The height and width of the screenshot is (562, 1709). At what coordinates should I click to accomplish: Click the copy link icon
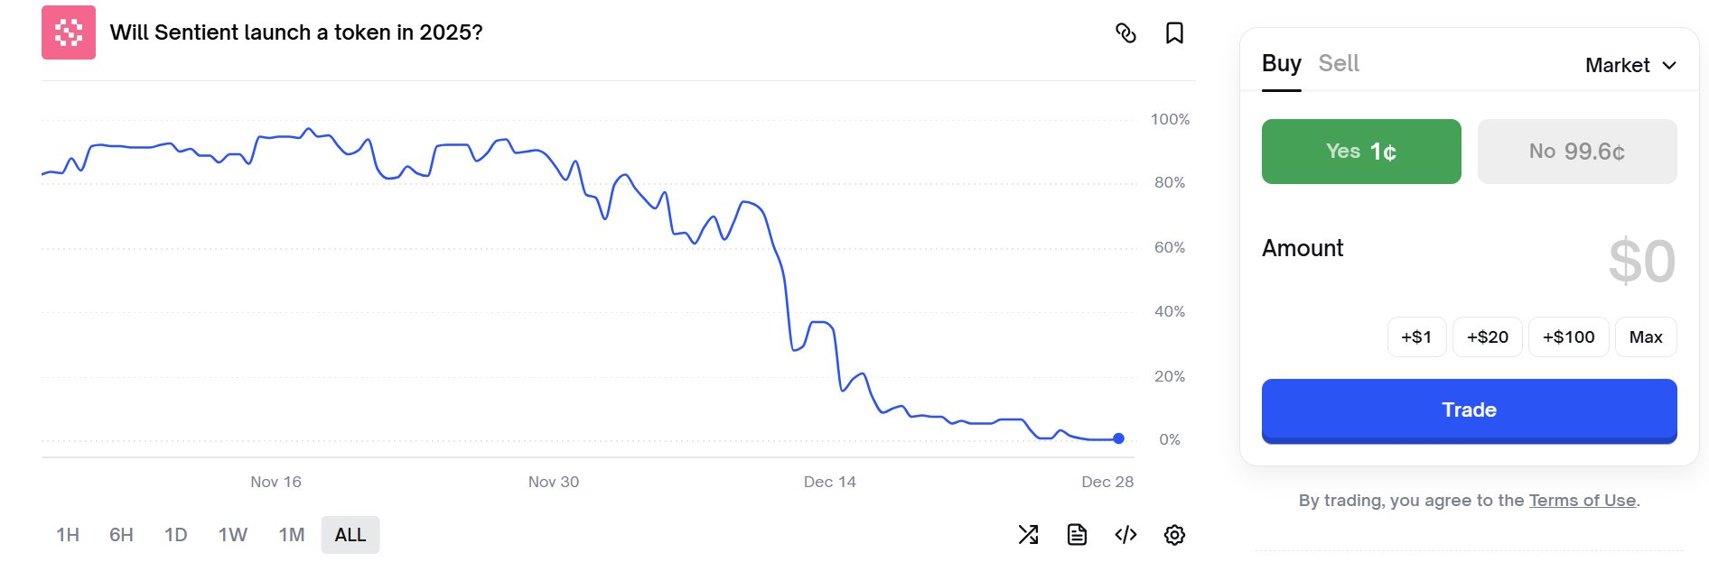[1125, 33]
